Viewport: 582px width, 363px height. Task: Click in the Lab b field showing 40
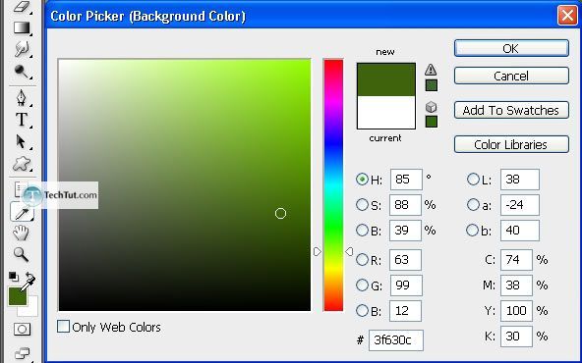coord(520,231)
